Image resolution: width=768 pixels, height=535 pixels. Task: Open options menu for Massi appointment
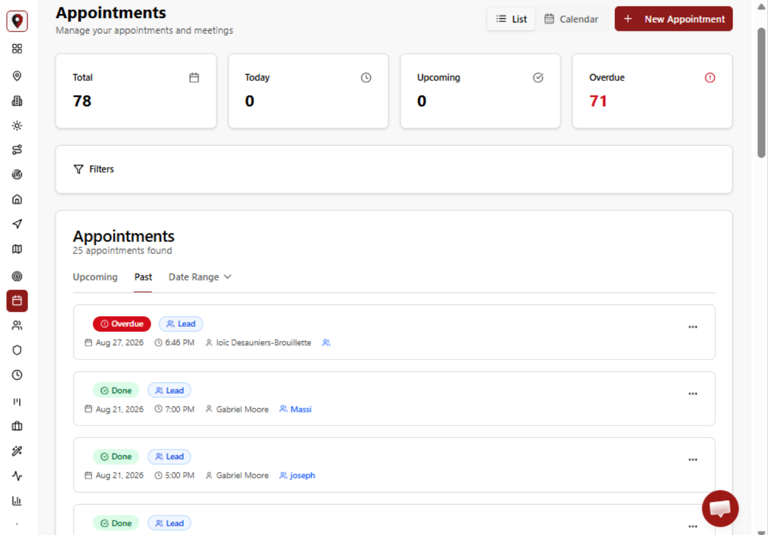pyautogui.click(x=693, y=394)
